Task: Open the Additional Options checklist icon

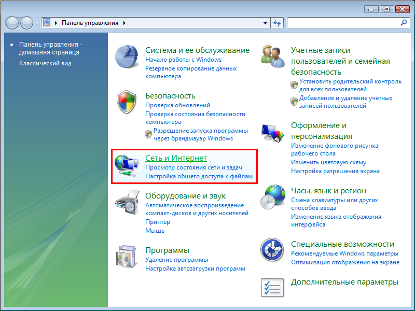Action: point(272,288)
